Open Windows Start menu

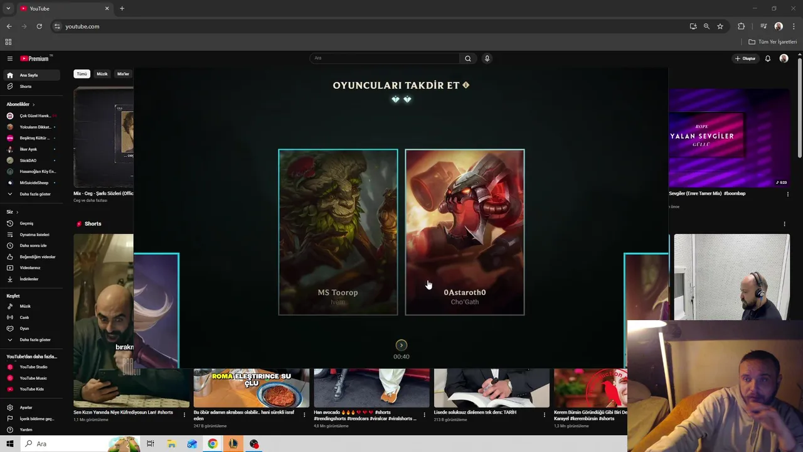click(10, 444)
